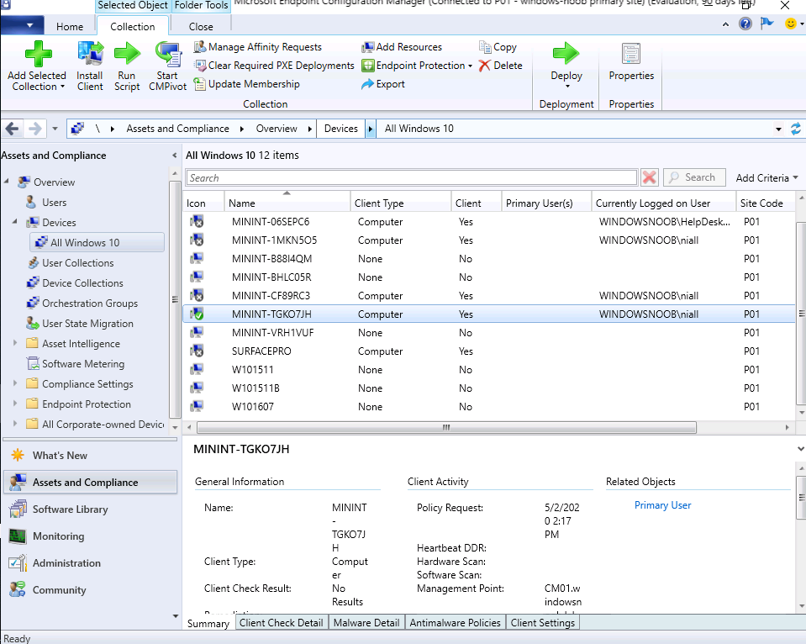806x644 pixels.
Task: Click Assets and Compliance in the breadcrumb
Action: [178, 129]
